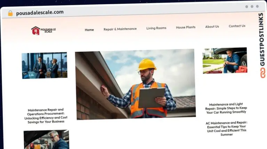Click the first gray browser window dot
The width and height of the screenshot is (267, 149).
[x=246, y=7]
